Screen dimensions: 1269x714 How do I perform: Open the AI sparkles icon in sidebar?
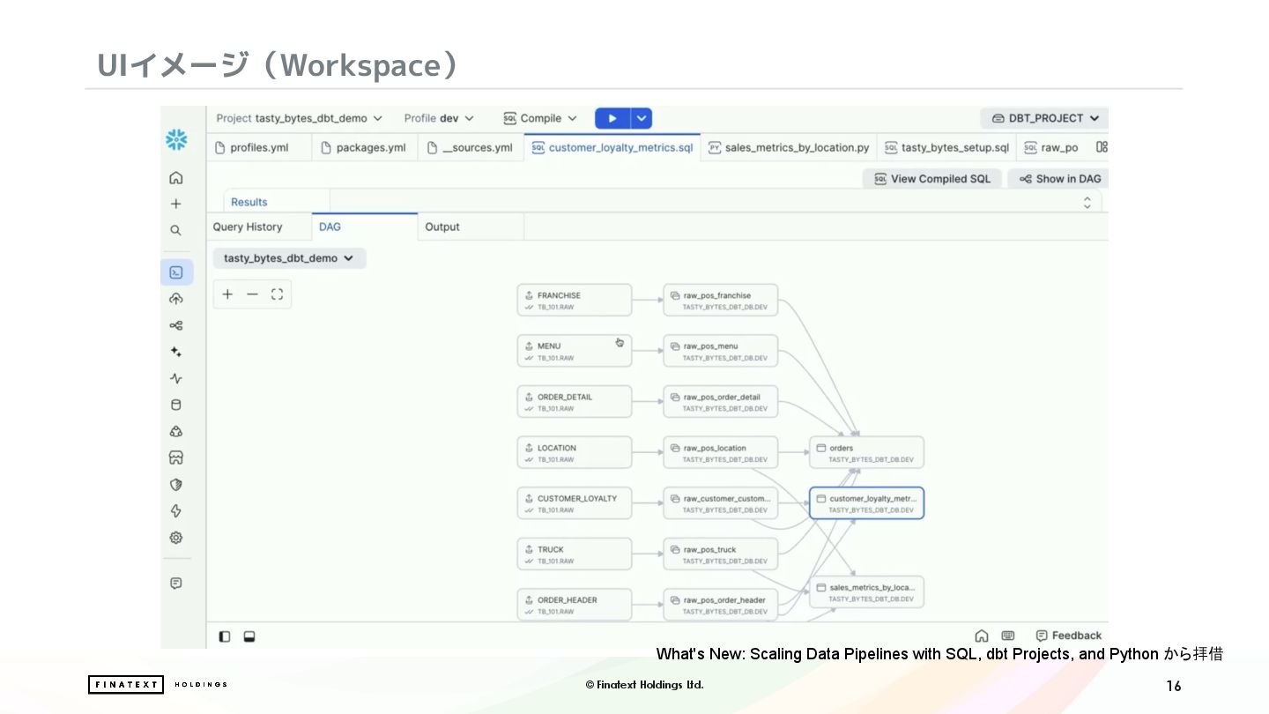176,352
